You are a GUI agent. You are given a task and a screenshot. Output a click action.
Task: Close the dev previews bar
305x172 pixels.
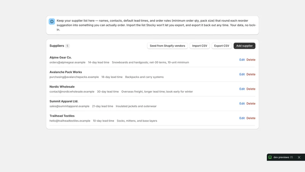(x=299, y=157)
